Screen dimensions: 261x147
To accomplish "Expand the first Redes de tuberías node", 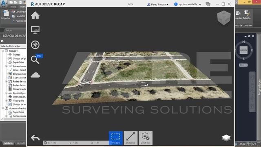I will pos(7,82).
